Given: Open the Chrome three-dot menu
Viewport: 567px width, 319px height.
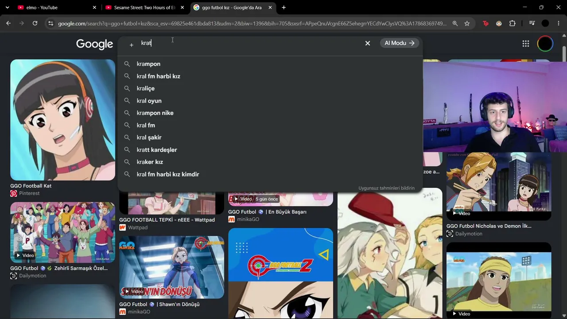Looking at the screenshot, I should [559, 23].
